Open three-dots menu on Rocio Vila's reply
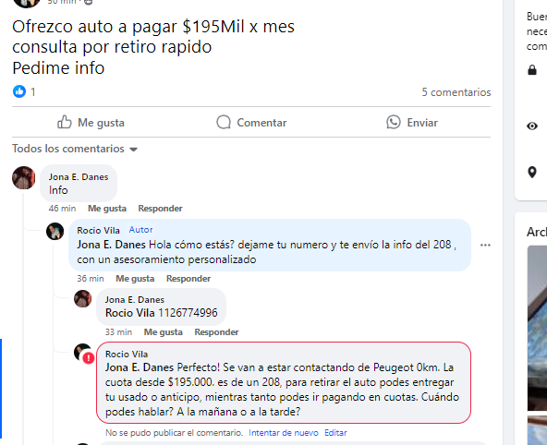This screenshot has width=547, height=445. point(485,245)
